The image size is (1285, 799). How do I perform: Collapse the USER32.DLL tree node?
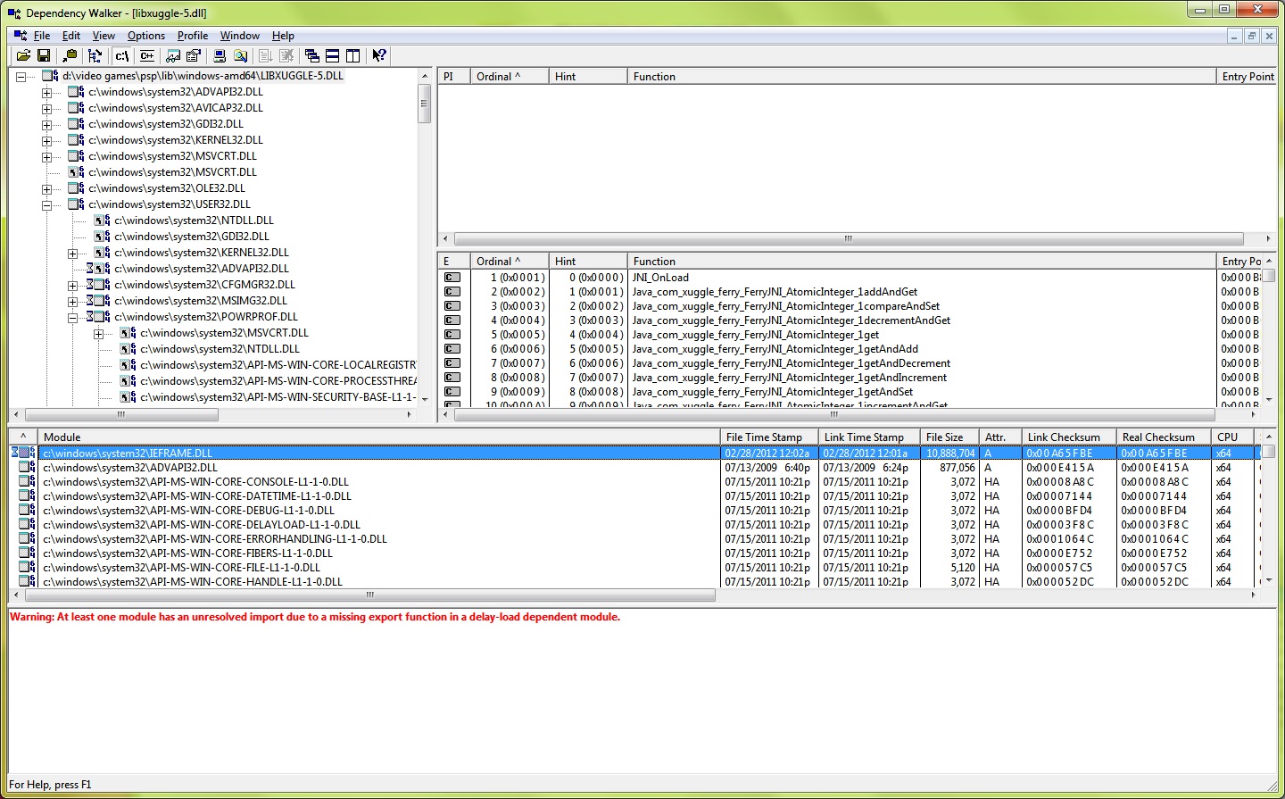[46, 204]
